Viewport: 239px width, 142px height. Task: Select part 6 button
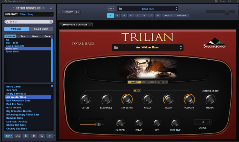coord(144,15)
